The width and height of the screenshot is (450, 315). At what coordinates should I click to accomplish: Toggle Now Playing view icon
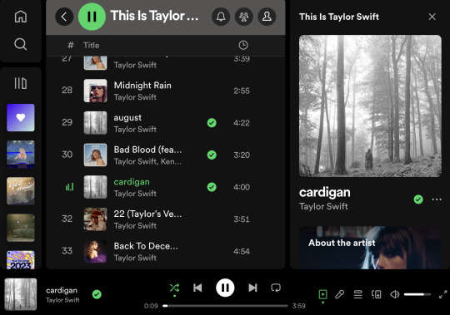[x=322, y=294]
